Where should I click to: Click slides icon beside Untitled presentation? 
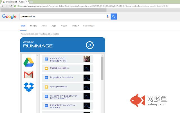(x=46, y=68)
